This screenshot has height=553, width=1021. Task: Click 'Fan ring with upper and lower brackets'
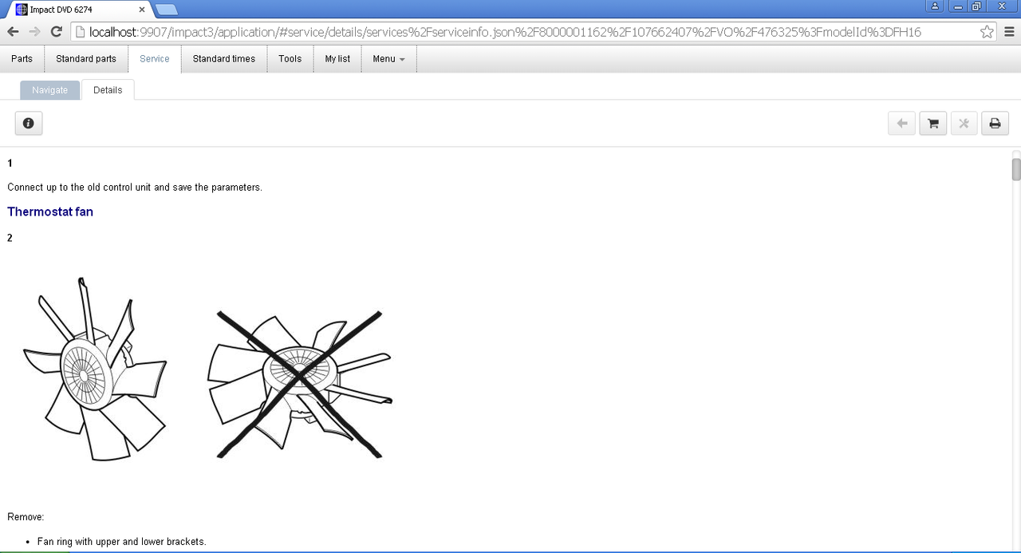click(x=122, y=542)
